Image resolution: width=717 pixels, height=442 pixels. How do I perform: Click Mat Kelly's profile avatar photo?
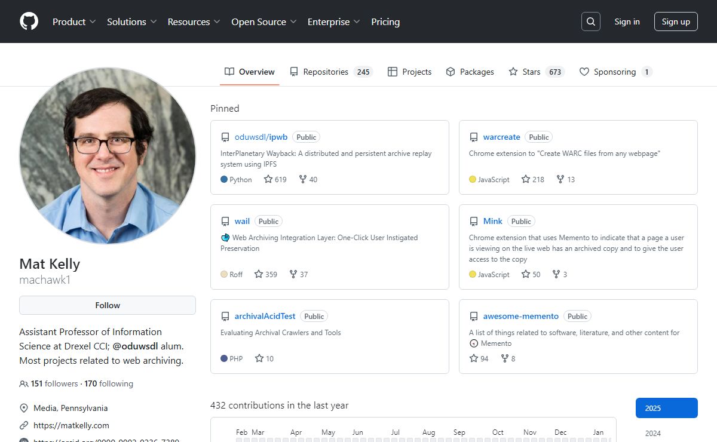(x=108, y=155)
